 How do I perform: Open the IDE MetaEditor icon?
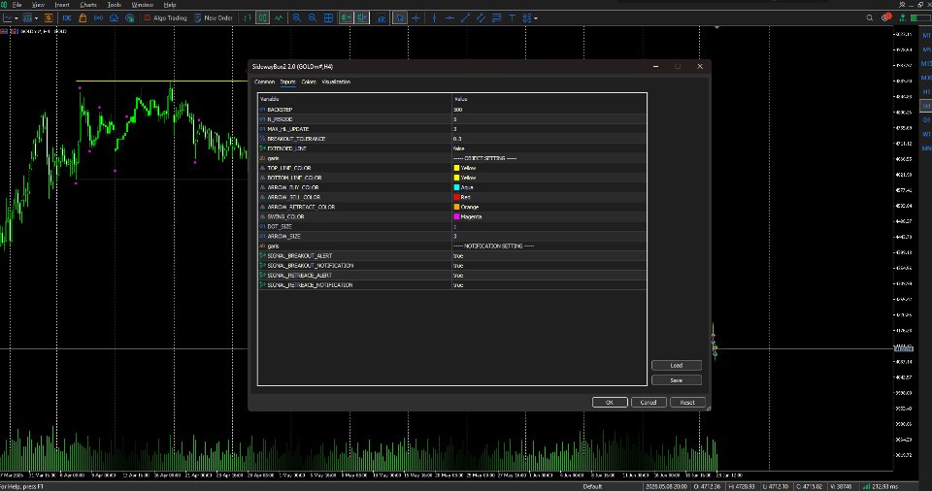(x=67, y=17)
